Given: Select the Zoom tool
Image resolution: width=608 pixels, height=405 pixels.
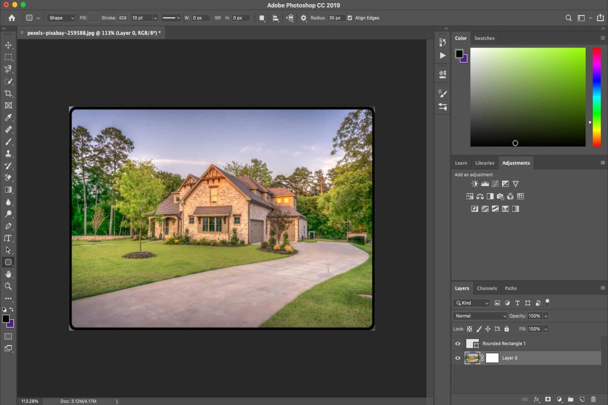Looking at the screenshot, I should click(8, 287).
